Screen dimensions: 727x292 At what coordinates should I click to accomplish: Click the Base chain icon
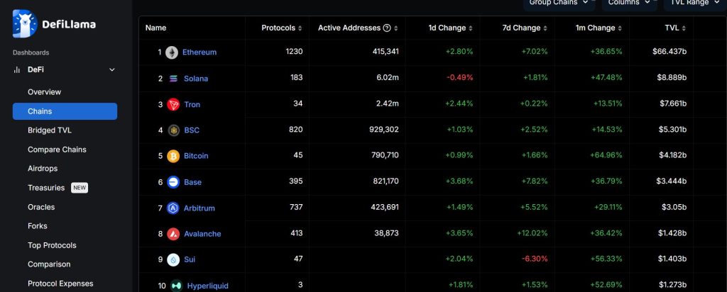click(173, 182)
